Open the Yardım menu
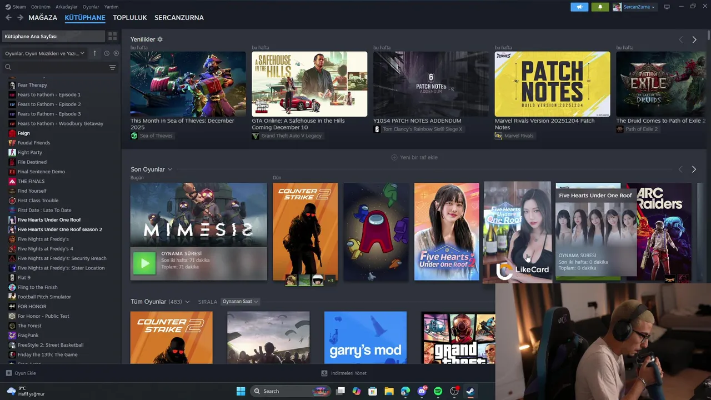This screenshot has width=711, height=400. pyautogui.click(x=111, y=7)
